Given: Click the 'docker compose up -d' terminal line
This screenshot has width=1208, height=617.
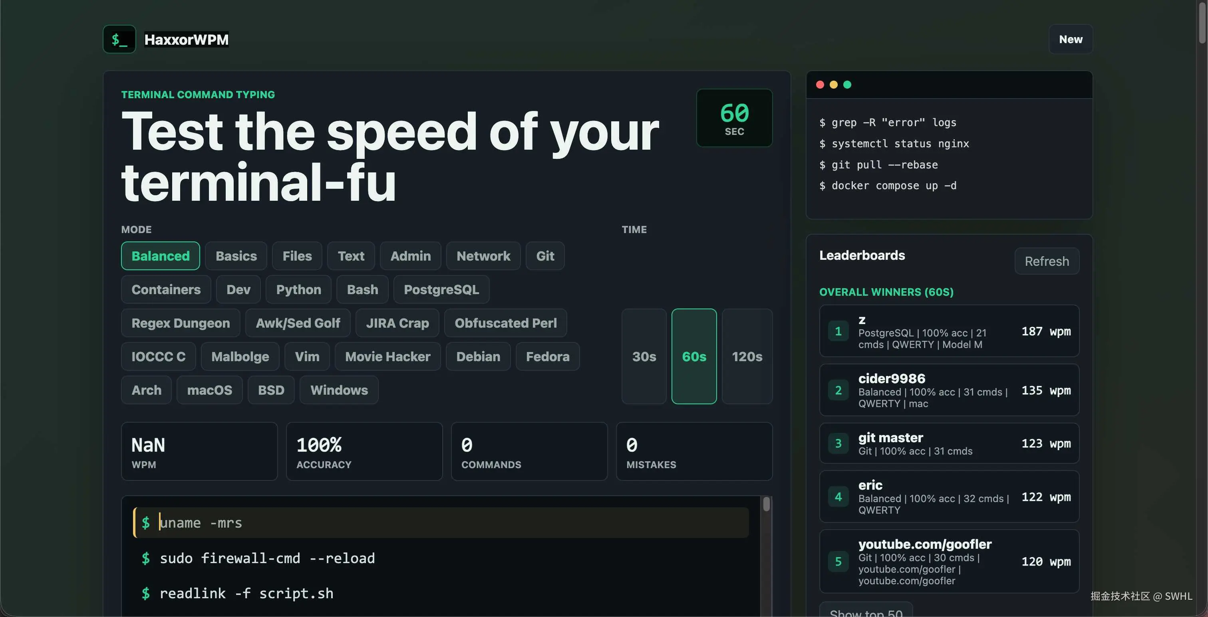Looking at the screenshot, I should [x=888, y=186].
